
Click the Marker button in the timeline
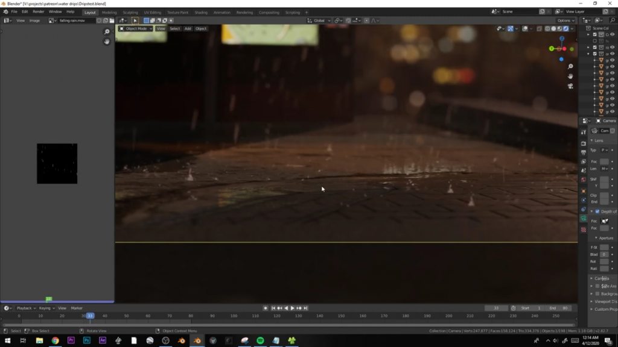pyautogui.click(x=77, y=308)
